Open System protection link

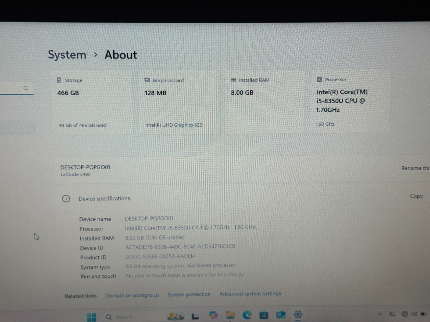[189, 294]
